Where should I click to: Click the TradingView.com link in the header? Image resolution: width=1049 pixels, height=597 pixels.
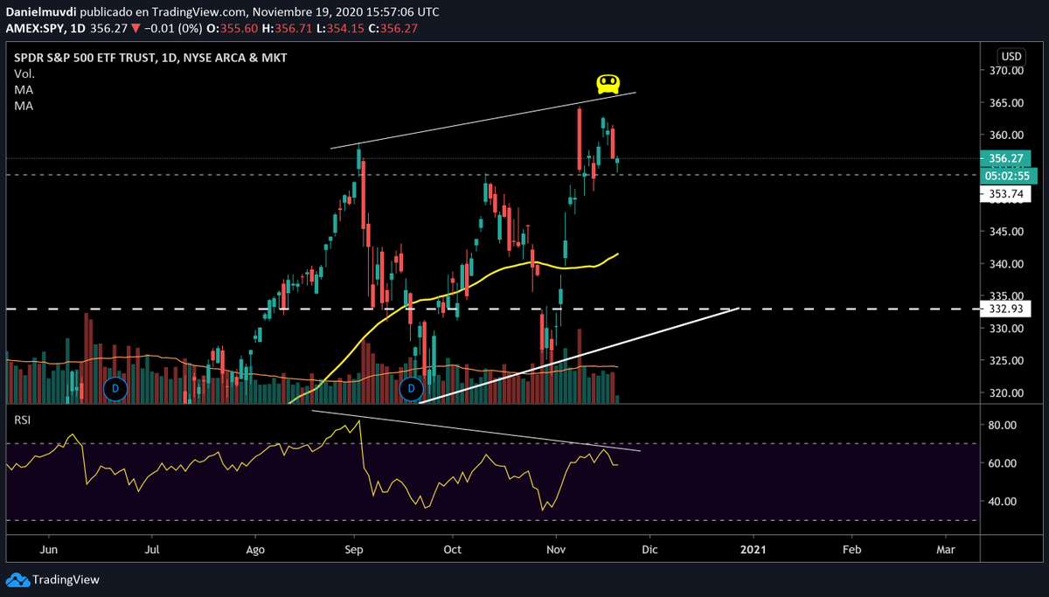(197, 11)
